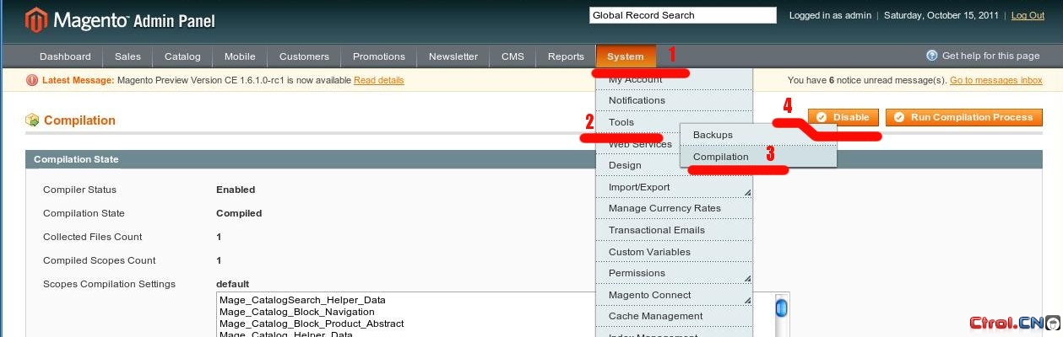
Task: Click the Compilation State section header
Action: coord(76,159)
